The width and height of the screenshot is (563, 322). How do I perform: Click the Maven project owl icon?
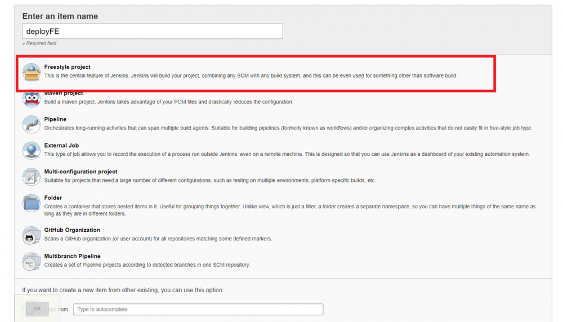pos(31,99)
